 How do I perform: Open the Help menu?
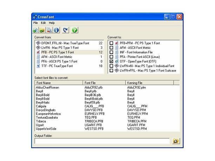[52, 23]
